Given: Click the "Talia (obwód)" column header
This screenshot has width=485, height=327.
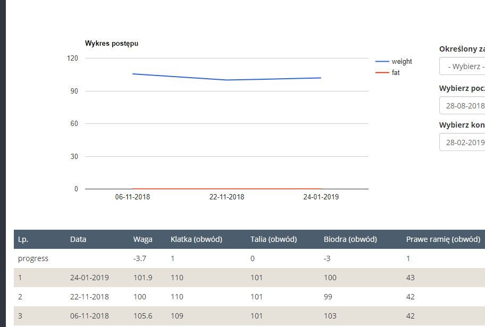Looking at the screenshot, I should point(273,239).
